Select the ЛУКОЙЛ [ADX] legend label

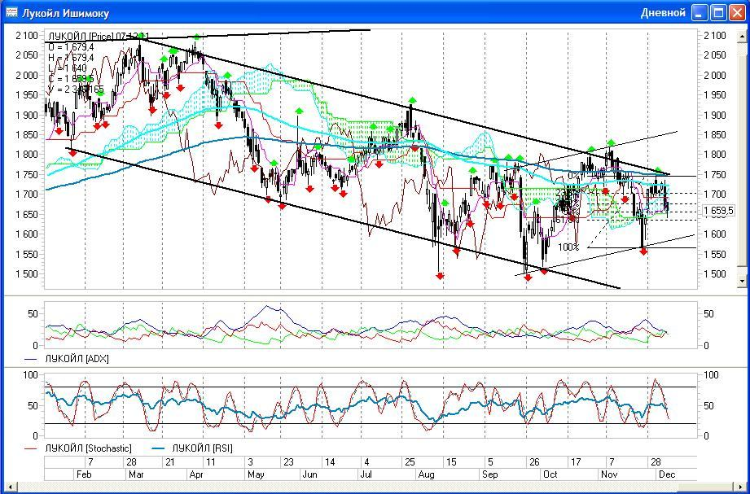tap(77, 359)
